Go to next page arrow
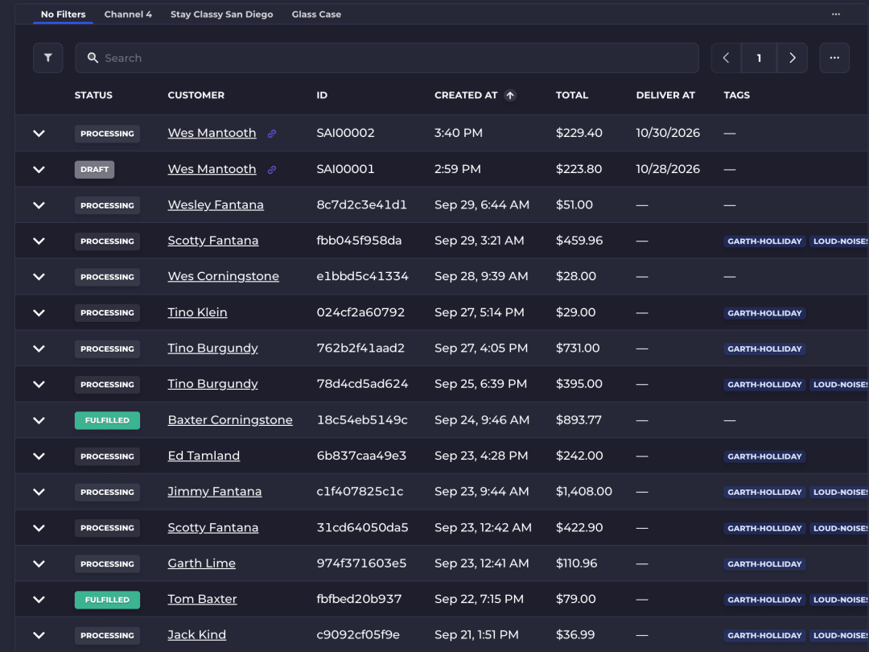 coord(793,58)
